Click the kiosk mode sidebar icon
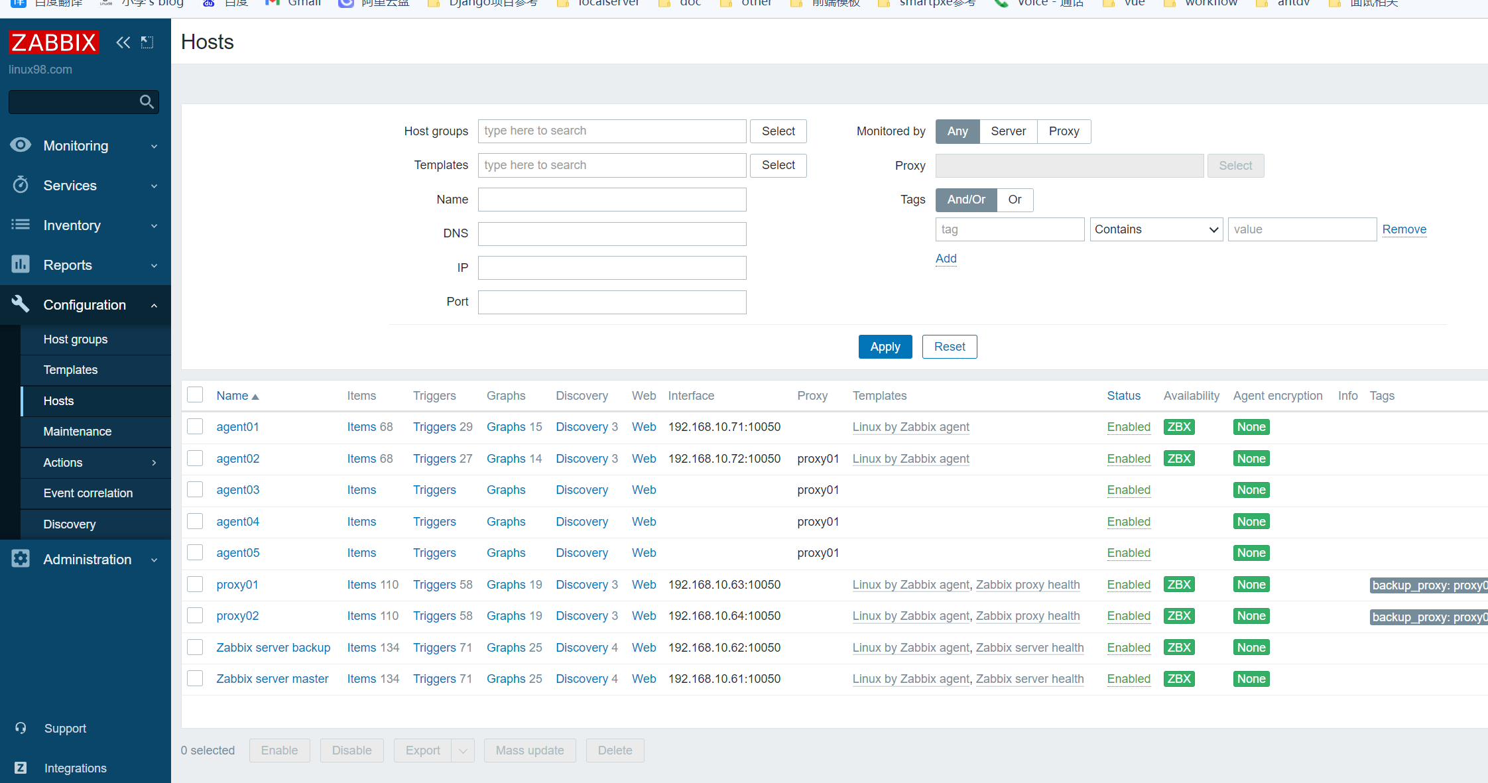The image size is (1488, 783). [147, 42]
